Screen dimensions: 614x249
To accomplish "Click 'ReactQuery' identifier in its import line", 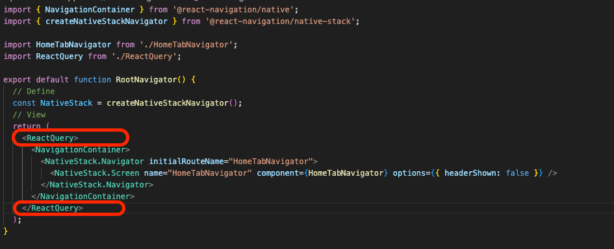I will pyautogui.click(x=59, y=56).
